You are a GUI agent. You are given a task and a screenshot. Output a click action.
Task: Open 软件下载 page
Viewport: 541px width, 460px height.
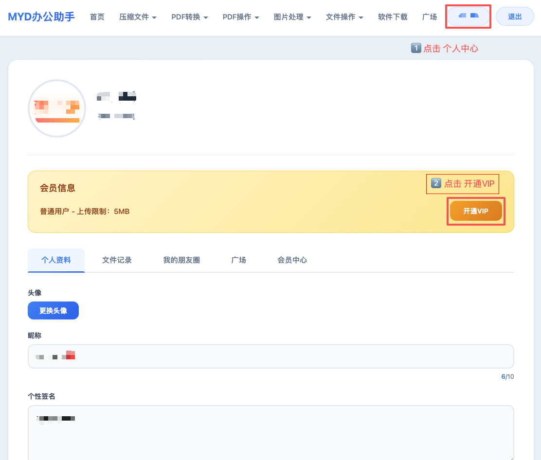point(393,17)
